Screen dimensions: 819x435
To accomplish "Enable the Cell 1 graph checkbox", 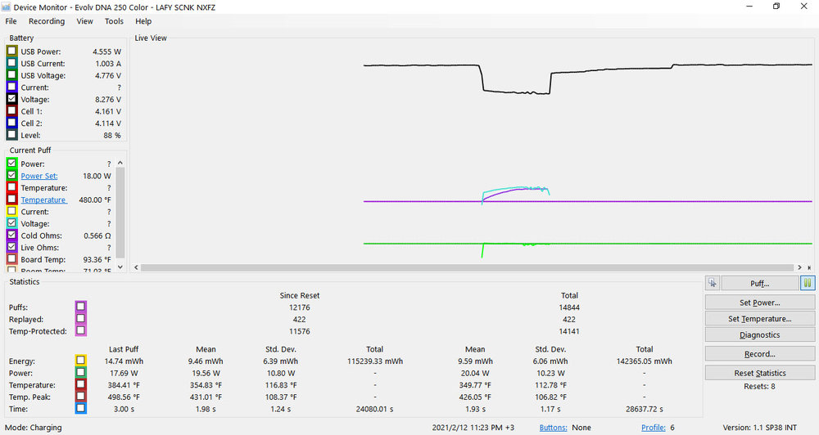I will point(11,111).
